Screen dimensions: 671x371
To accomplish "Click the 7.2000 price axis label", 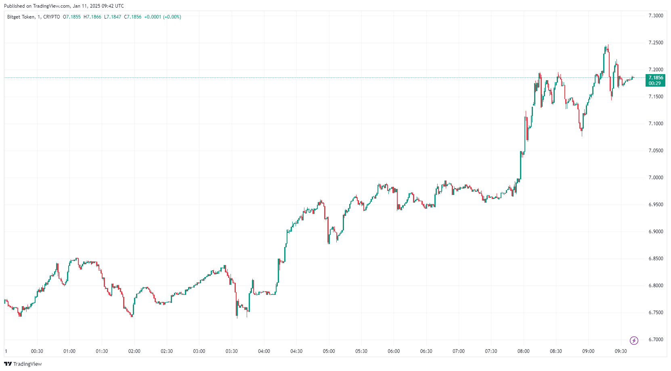I will tap(656, 70).
